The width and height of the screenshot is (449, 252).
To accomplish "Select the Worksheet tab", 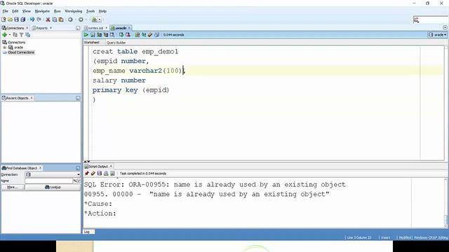I will [92, 42].
